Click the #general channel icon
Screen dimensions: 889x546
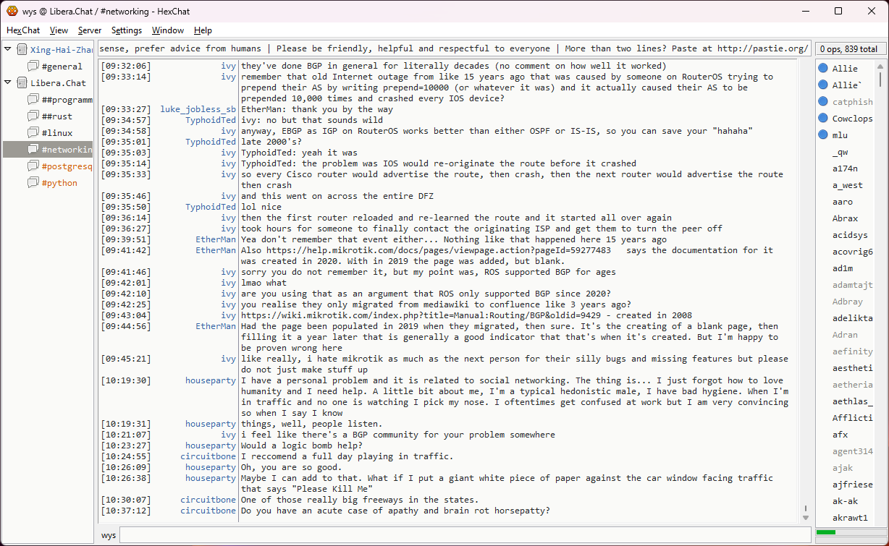33,67
